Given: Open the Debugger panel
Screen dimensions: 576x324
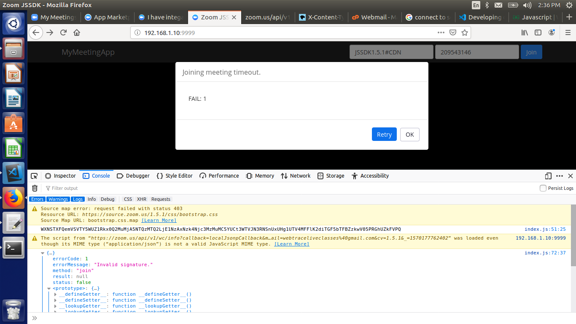Looking at the screenshot, I should click(133, 176).
